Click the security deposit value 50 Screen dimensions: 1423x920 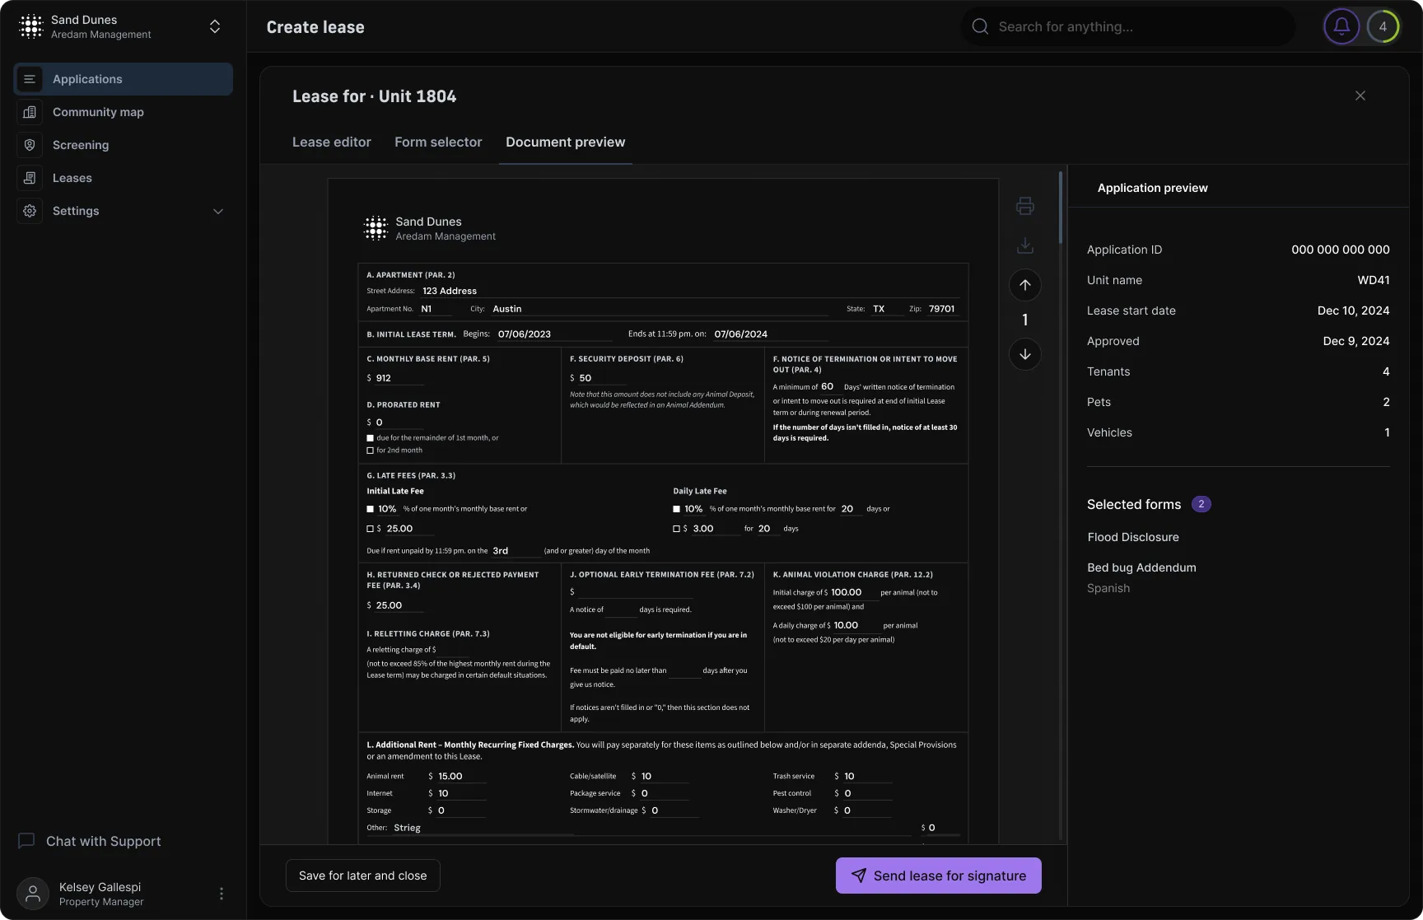pos(586,378)
